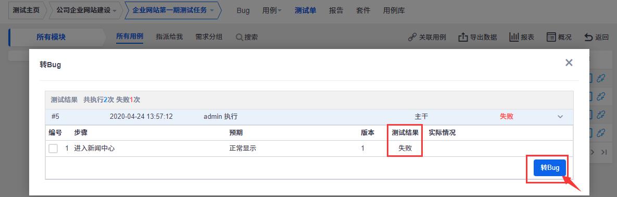Click the 关联用例 link icon

coord(412,37)
